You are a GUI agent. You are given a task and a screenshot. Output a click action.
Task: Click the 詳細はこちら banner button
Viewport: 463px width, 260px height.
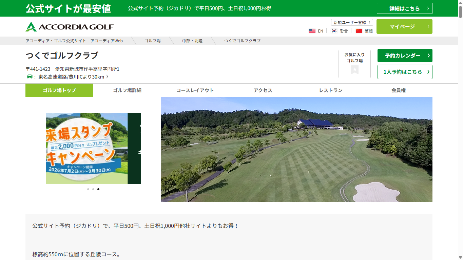[x=405, y=8]
